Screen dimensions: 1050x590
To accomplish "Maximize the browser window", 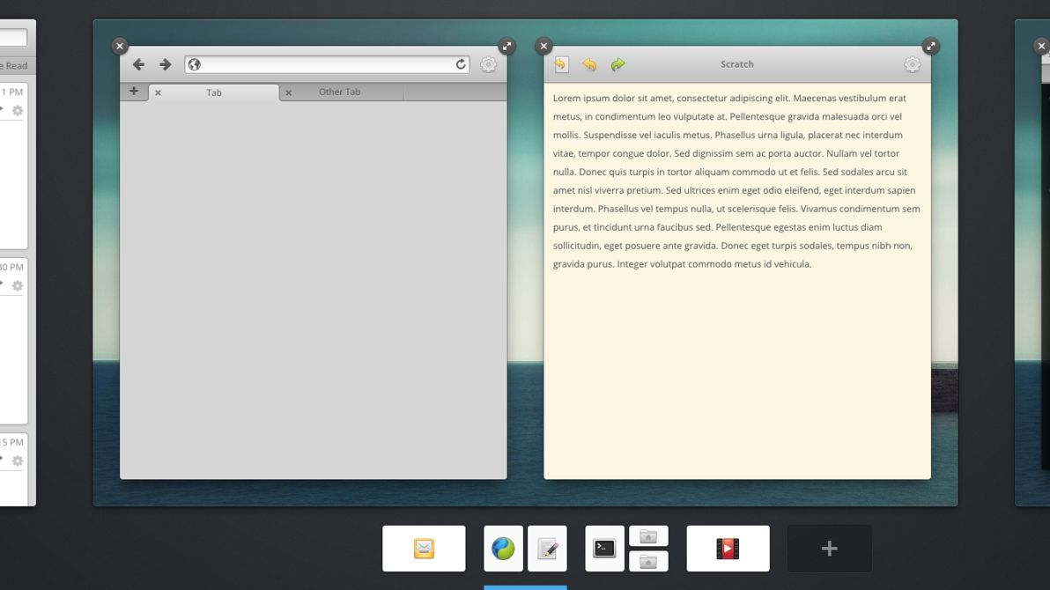I will point(507,46).
